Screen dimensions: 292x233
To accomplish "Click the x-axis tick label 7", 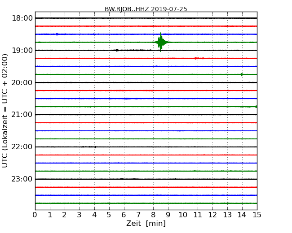I will 138,215.
